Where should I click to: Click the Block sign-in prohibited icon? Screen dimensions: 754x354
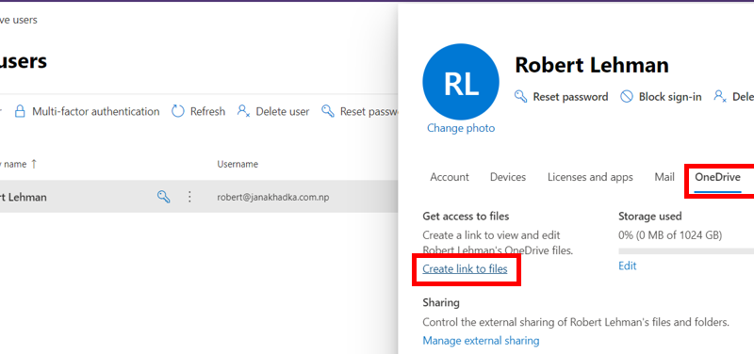[626, 97]
